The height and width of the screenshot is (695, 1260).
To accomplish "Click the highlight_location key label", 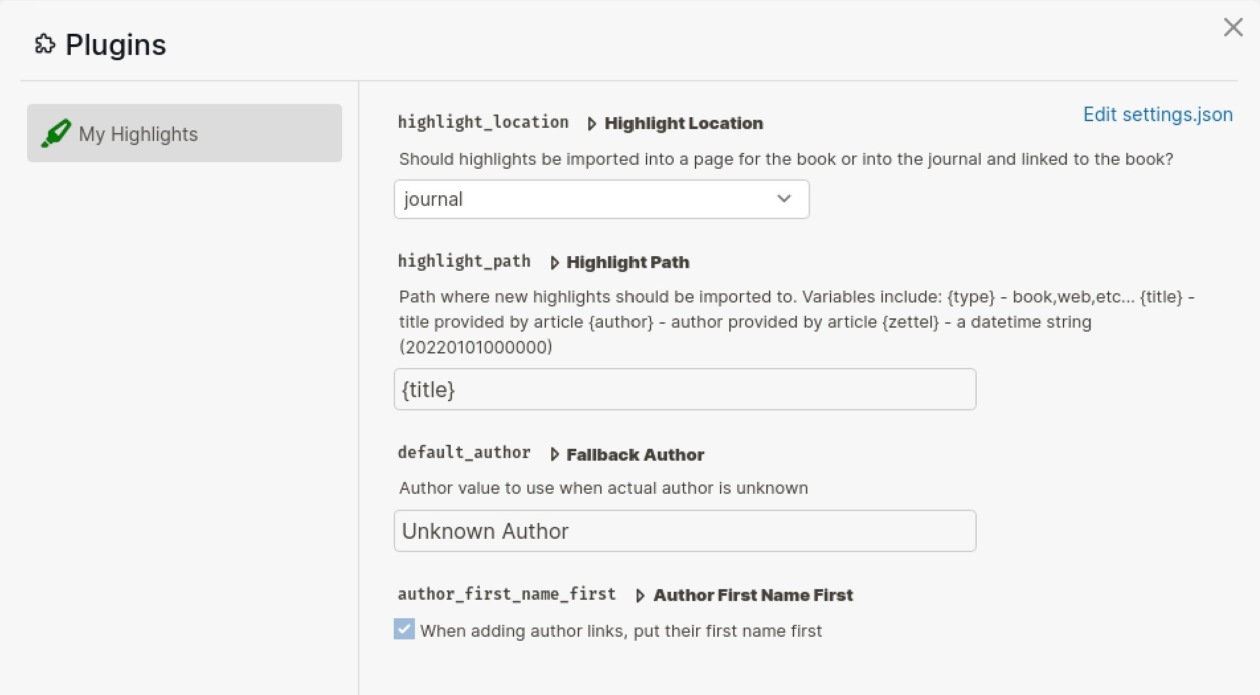I will (x=483, y=122).
